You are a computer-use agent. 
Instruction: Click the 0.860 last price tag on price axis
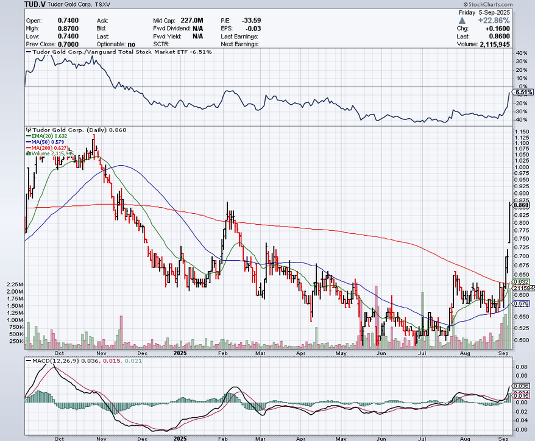coord(522,205)
